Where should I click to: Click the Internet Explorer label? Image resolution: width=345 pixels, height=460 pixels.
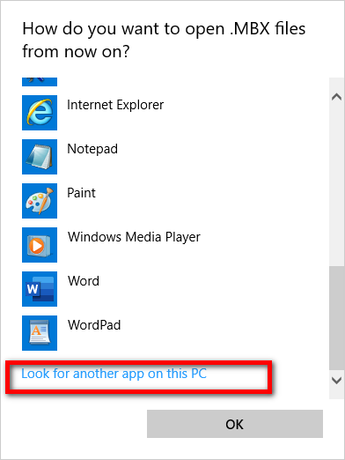(x=115, y=105)
